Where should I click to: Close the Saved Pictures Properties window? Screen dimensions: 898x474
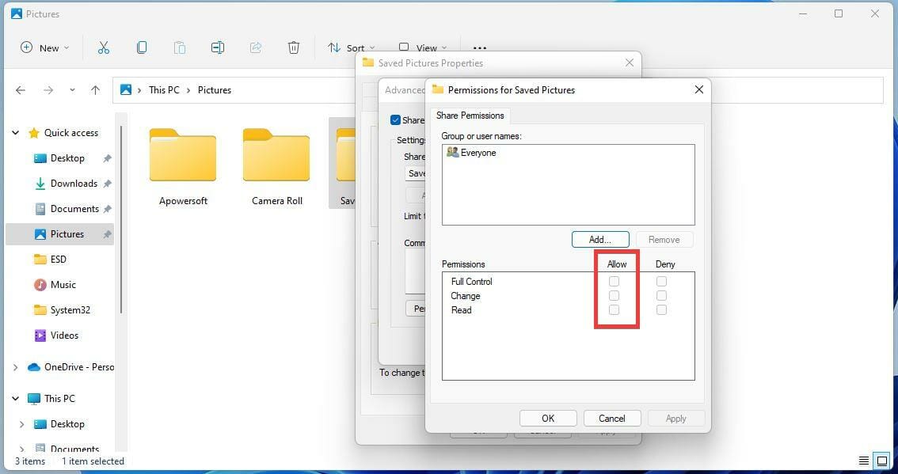click(630, 63)
